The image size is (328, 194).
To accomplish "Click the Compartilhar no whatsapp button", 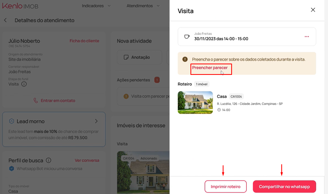I will pos(284,187).
